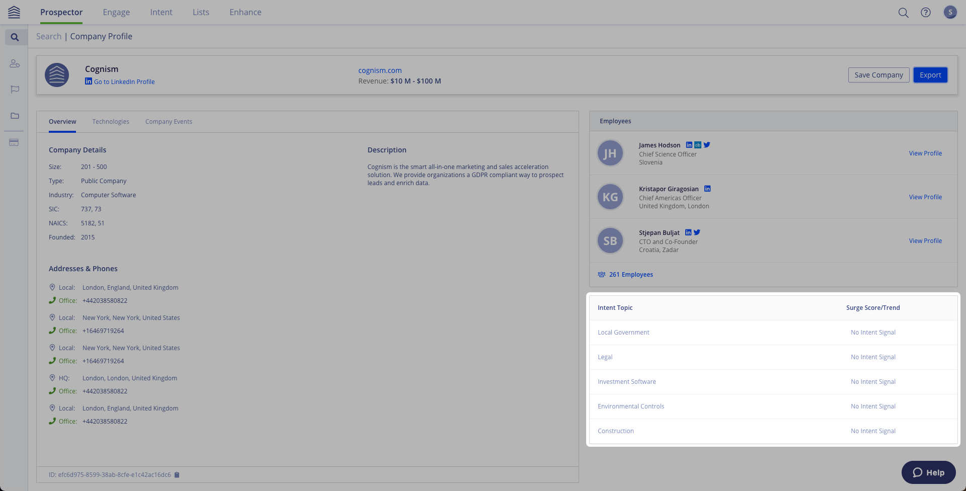
Task: Click the Environmental Controls intent topic
Action: (631, 406)
